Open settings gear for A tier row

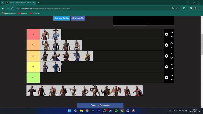click(x=166, y=56)
